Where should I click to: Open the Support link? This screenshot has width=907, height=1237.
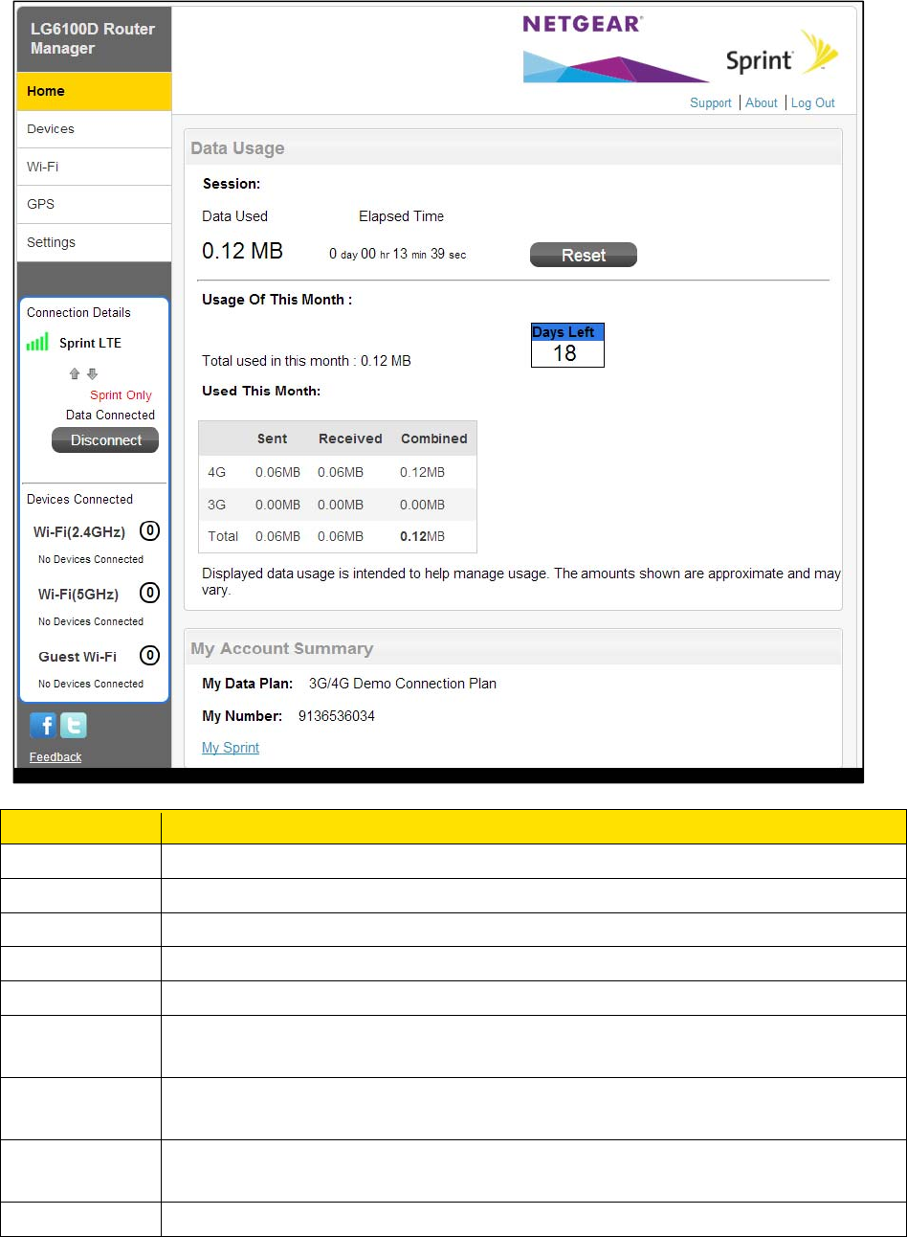[711, 102]
